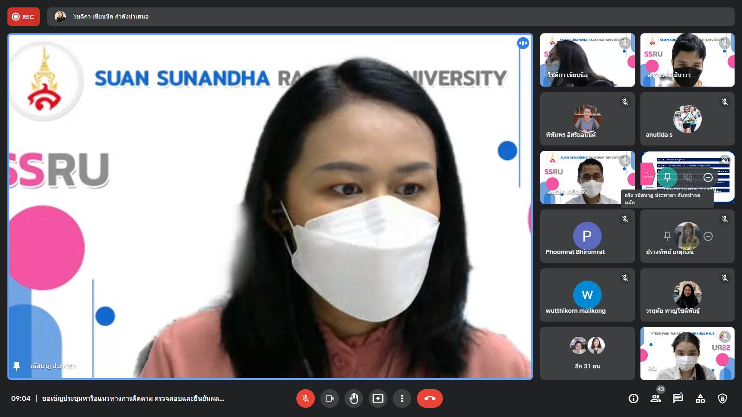Screen dimensions: 742x417
Task: Open the host controls shield icon
Action: (723, 398)
